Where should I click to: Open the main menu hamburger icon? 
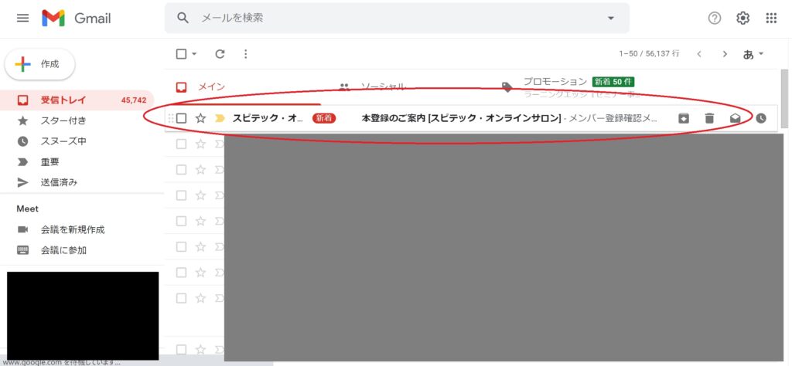tap(22, 19)
